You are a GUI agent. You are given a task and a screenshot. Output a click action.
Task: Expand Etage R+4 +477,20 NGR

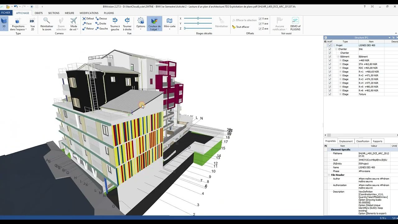[x=340, y=83]
